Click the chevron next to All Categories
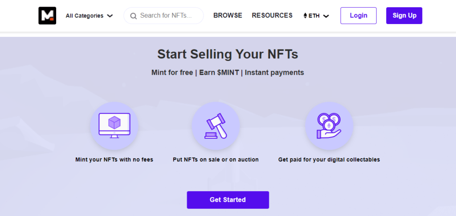Viewport: 456px width, 216px height. pos(110,16)
